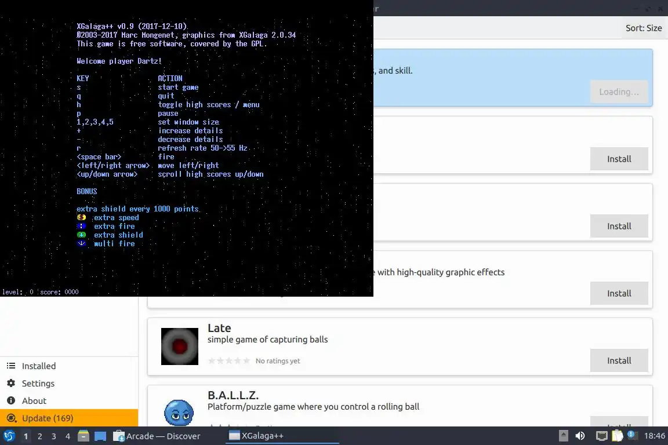Open the B.A.L.L.Z. blue ball thumbnail
This screenshot has height=445, width=668.
click(x=179, y=412)
